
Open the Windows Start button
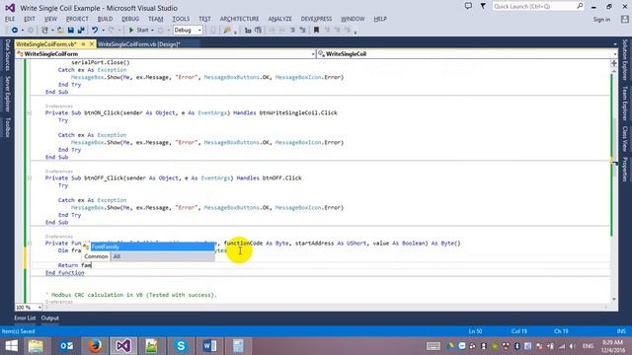click(x=11, y=346)
